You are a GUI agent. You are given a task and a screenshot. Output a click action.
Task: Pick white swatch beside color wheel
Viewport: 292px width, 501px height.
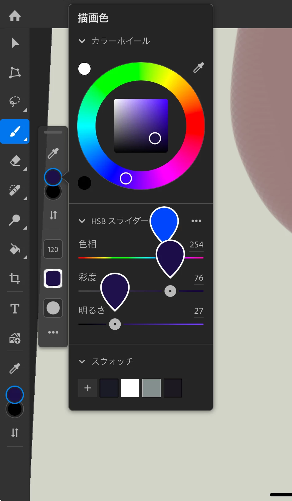coord(84,69)
